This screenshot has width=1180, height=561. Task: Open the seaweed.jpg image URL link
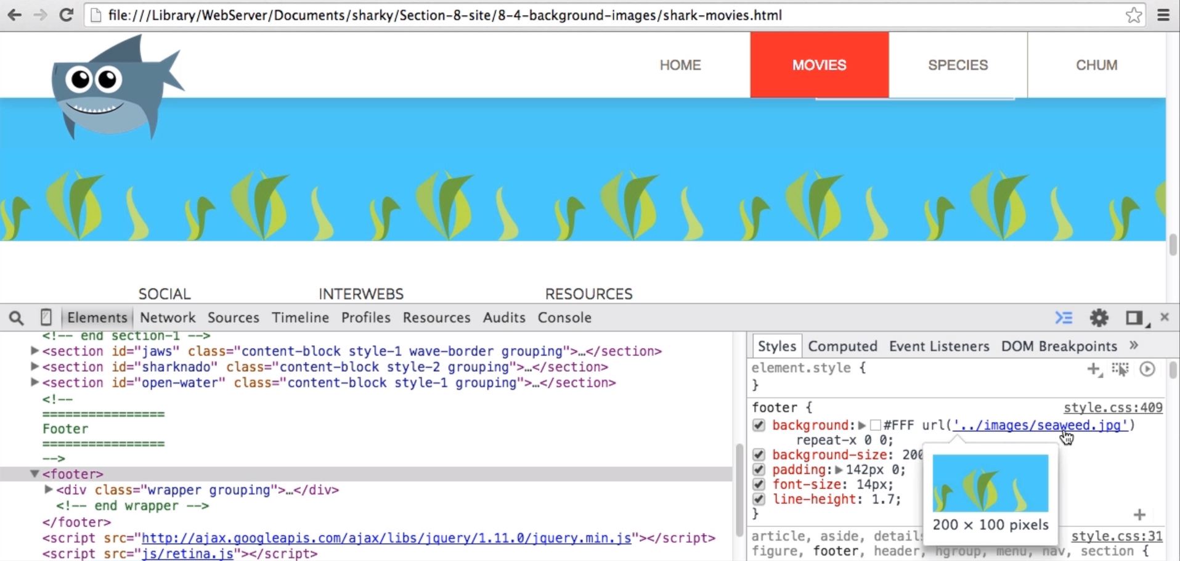click(1041, 425)
